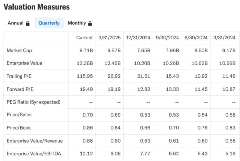
Task: Click the PEG Ratio (5yr expected) label
Action: click(33, 102)
